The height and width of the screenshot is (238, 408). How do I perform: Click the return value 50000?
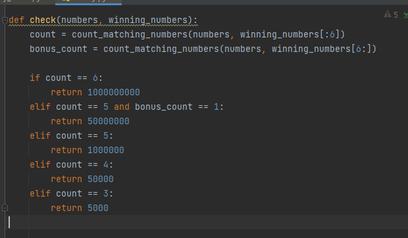(101, 179)
